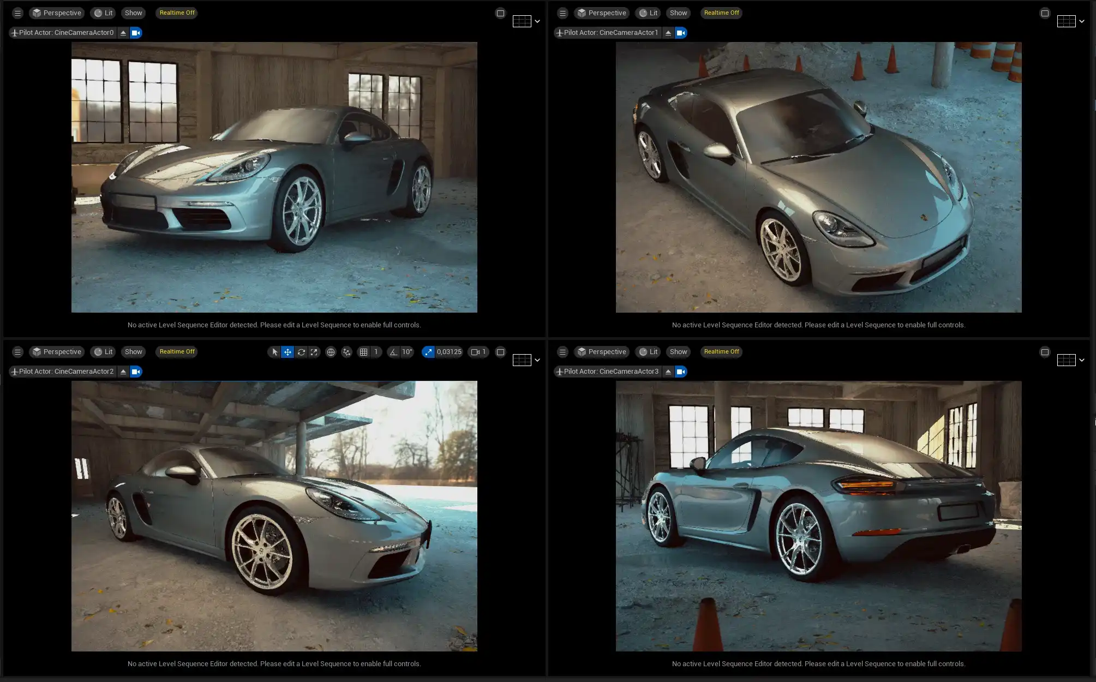
Task: Open Show menu in CineCameraActor3 viewport
Action: coord(679,352)
